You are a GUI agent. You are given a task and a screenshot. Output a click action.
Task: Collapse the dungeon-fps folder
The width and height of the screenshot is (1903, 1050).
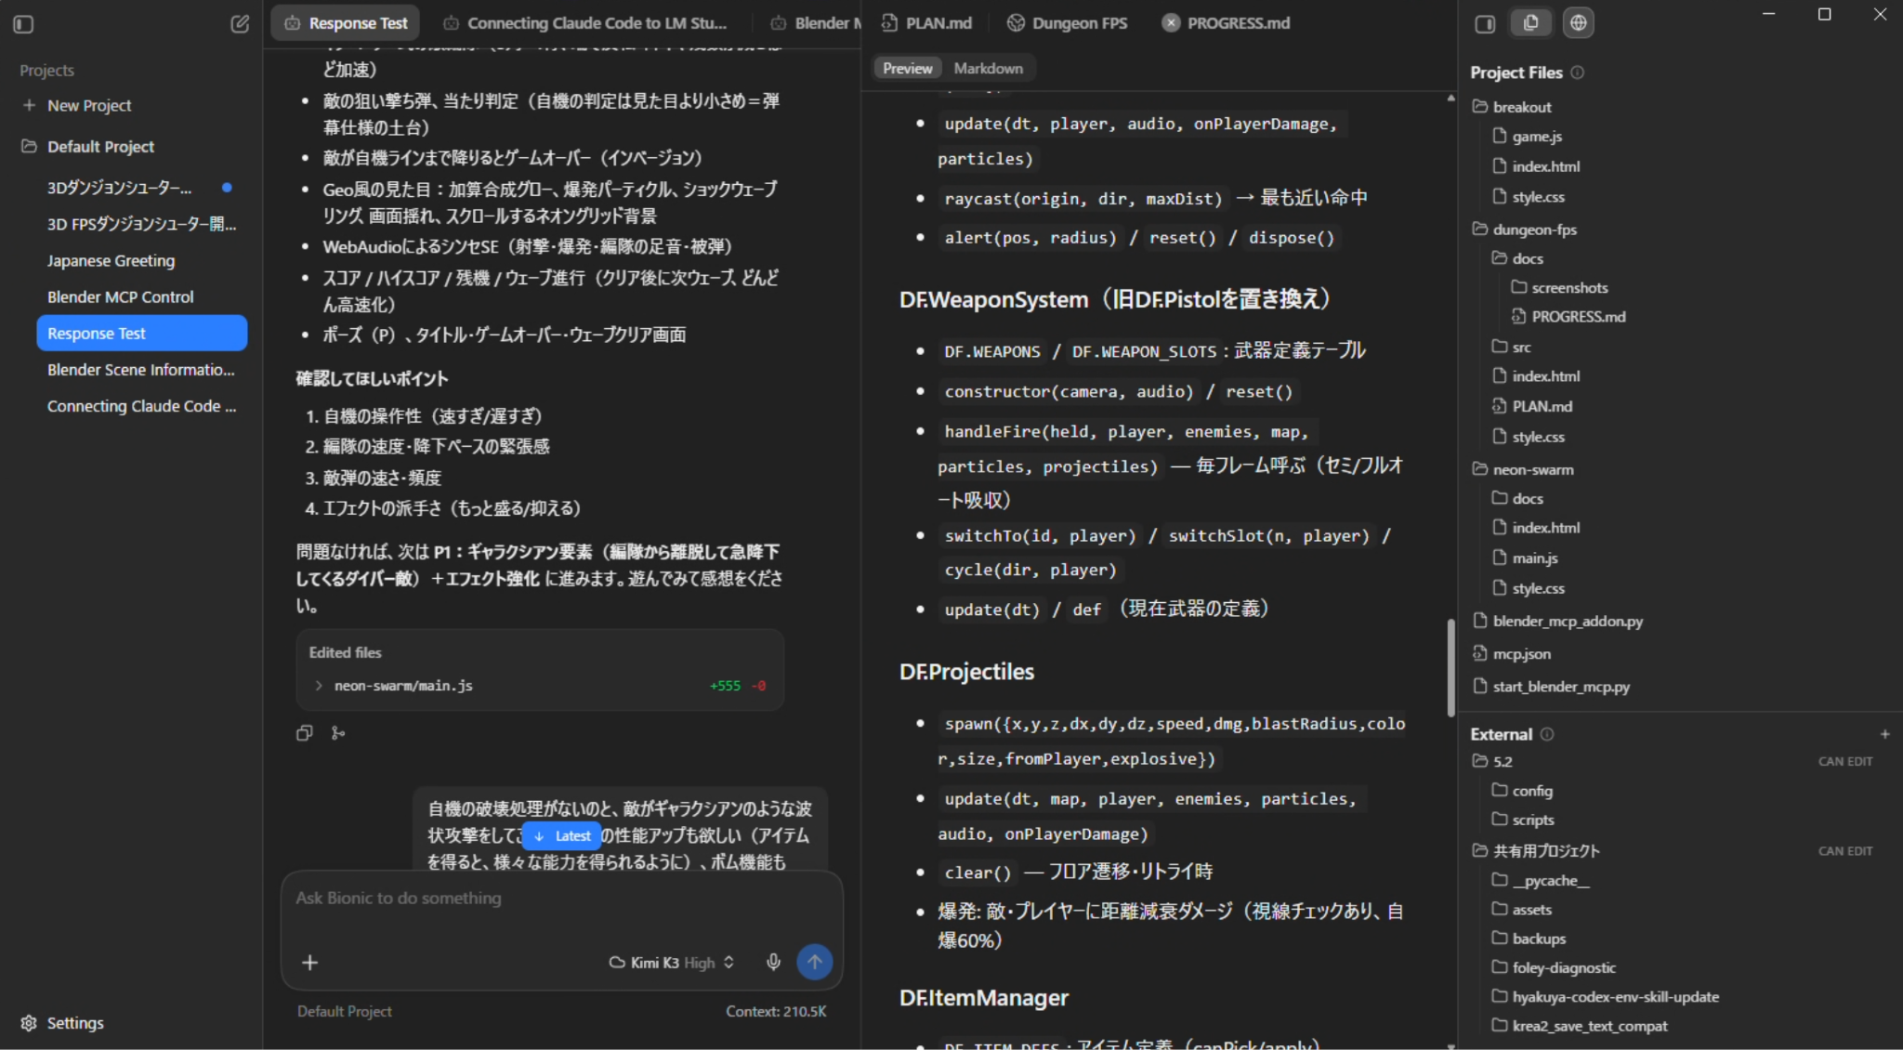click(x=1525, y=230)
